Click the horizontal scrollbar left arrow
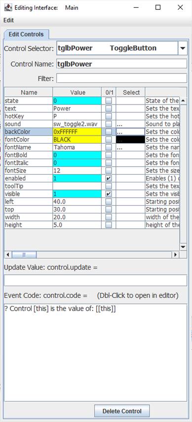This screenshot has width=192, height=422. point(8,254)
